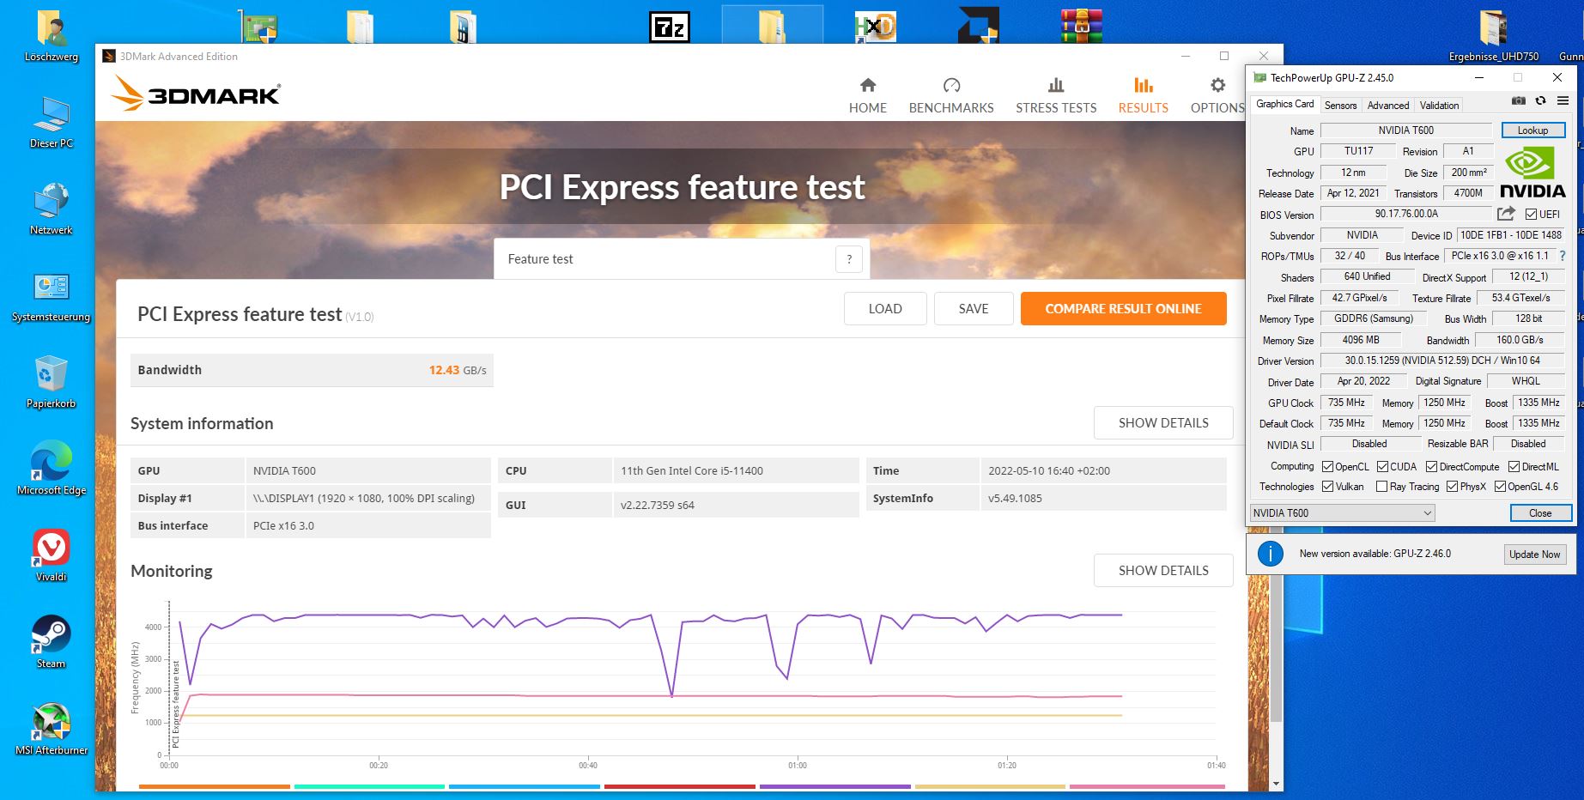Click Bus interface value PCIe x16 3.0 in 3DMark
The image size is (1584, 800).
(x=368, y=525)
